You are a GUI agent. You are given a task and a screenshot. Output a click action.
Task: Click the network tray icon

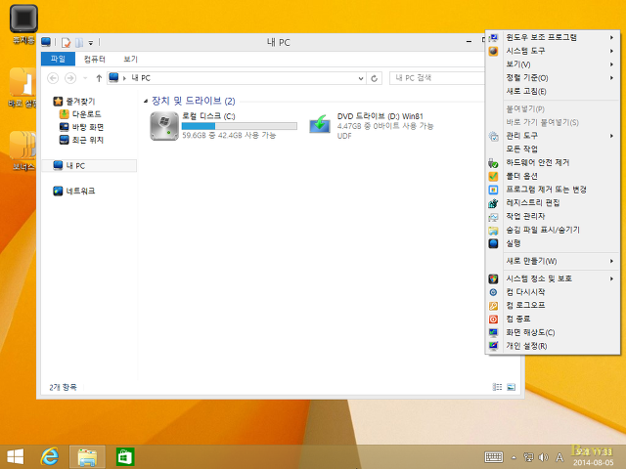point(528,457)
